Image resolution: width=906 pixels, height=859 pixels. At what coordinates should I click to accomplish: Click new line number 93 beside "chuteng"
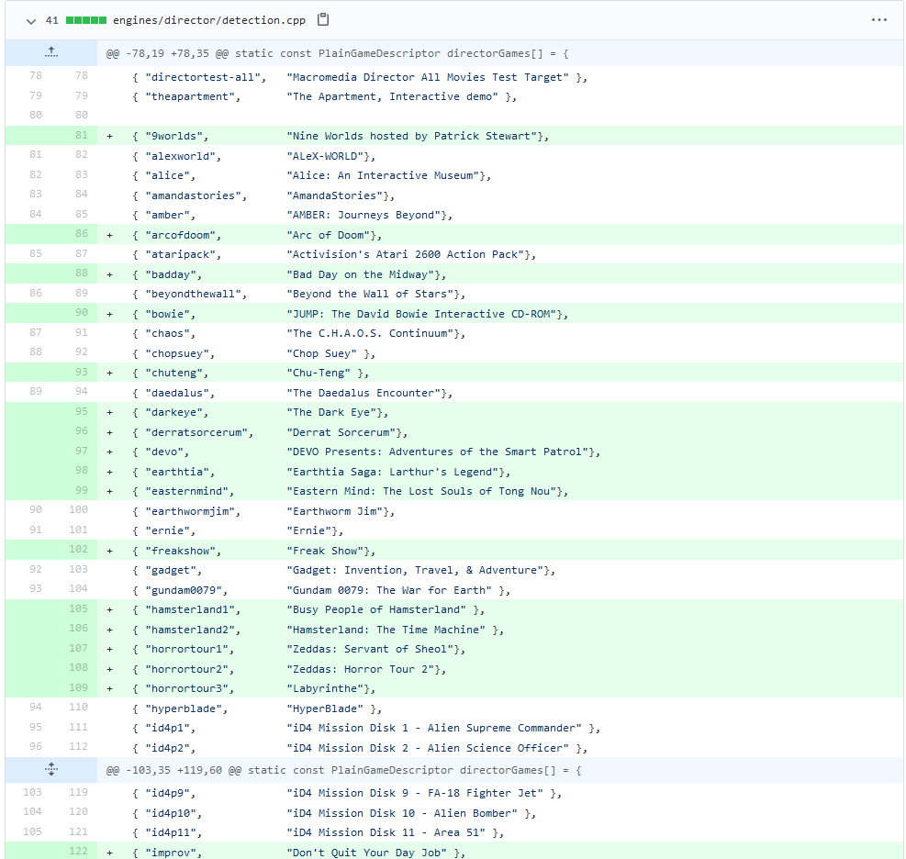[82, 372]
